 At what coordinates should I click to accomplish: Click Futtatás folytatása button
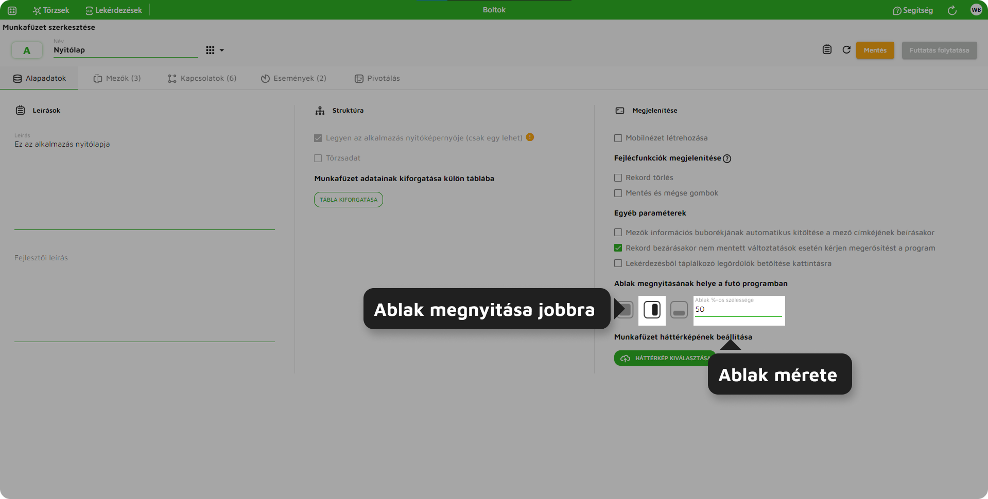939,50
